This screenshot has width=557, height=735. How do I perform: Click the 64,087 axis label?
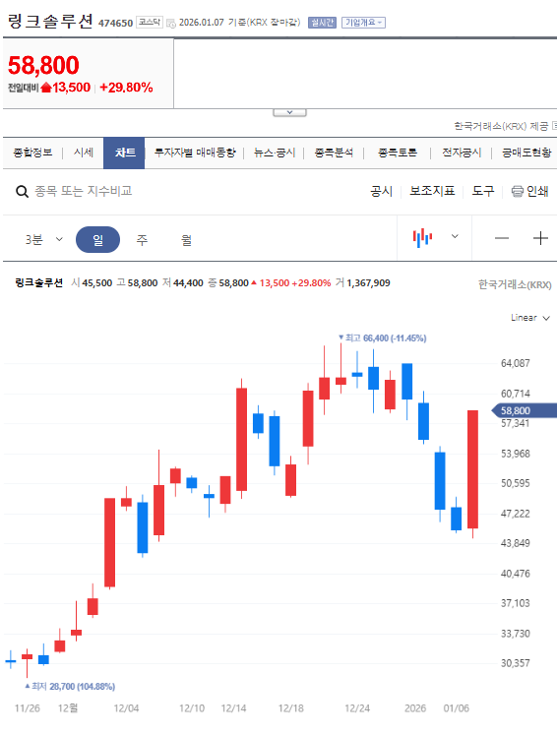(516, 363)
